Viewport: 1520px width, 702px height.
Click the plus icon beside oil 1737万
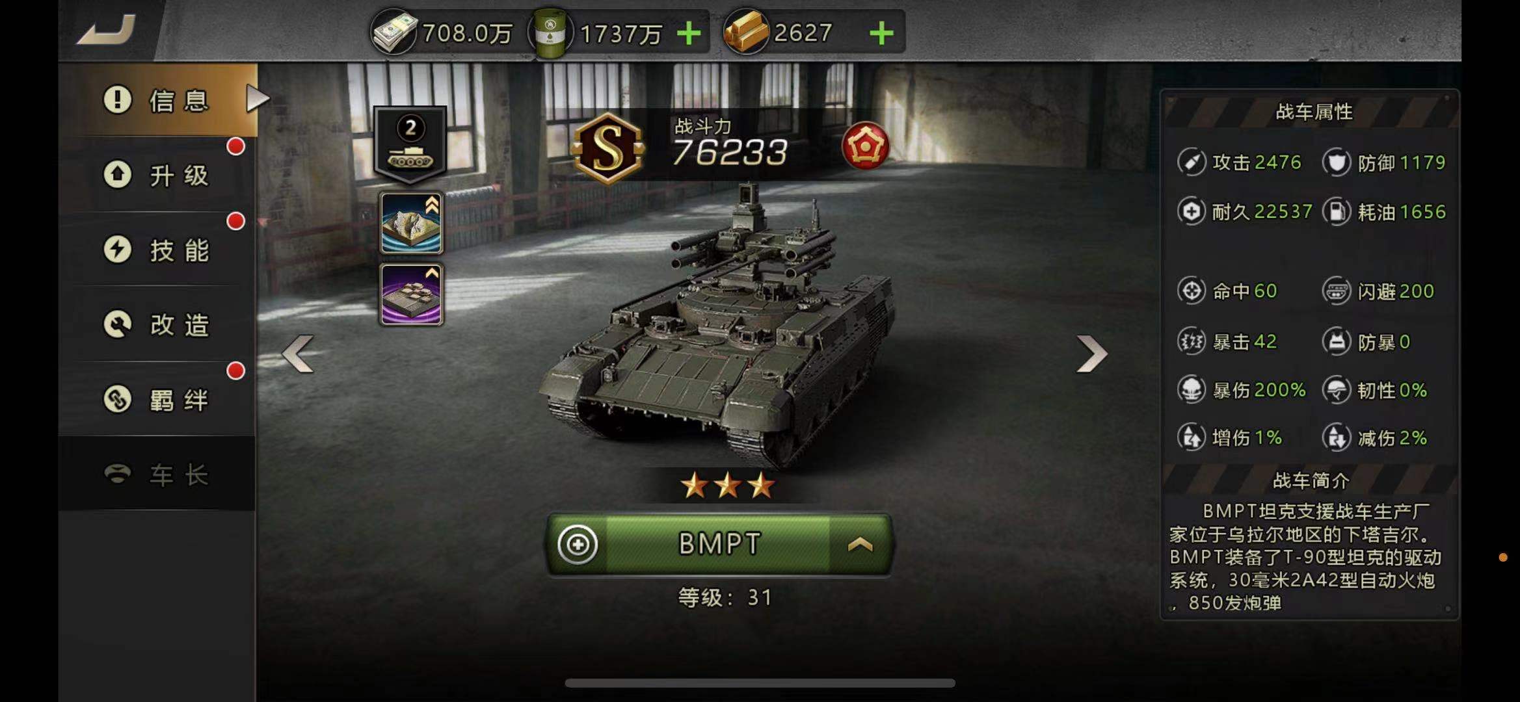pyautogui.click(x=689, y=32)
